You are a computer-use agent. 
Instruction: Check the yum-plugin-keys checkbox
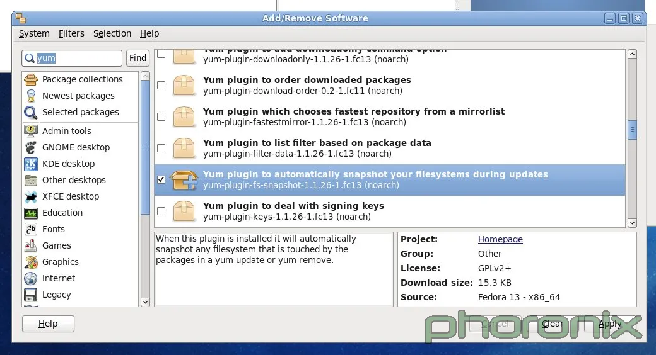(161, 211)
